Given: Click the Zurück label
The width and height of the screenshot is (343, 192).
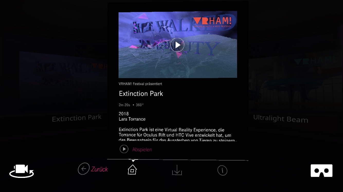Looking at the screenshot, I should [99, 169].
